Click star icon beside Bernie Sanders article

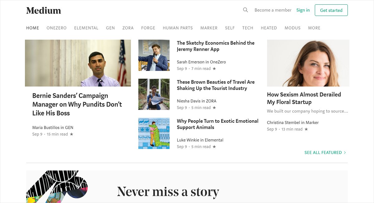71,134
